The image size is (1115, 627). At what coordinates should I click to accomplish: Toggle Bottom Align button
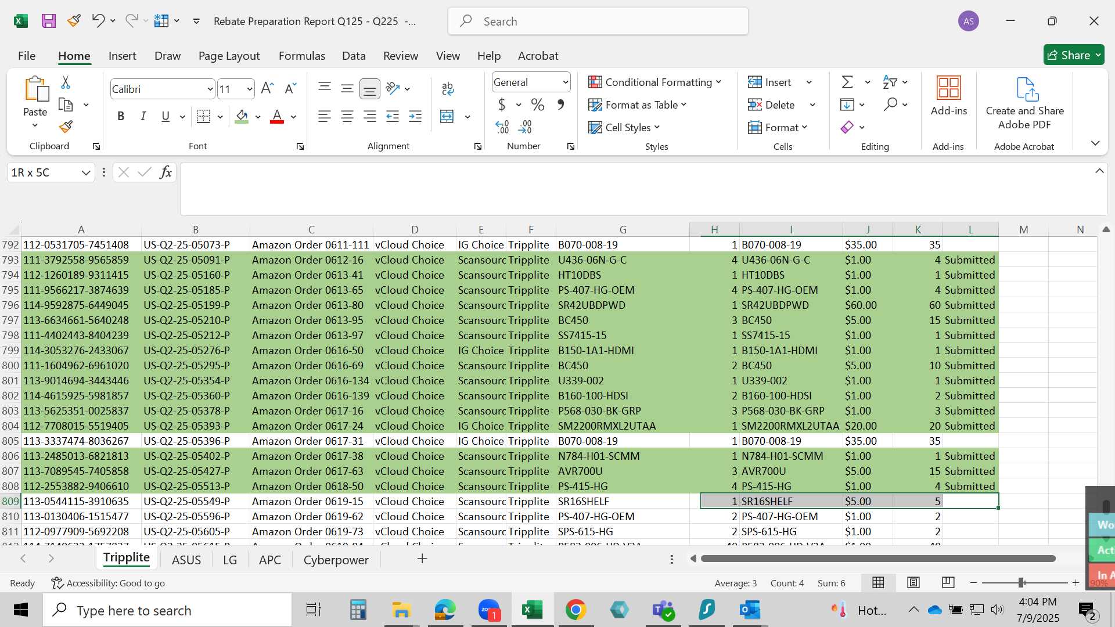coord(370,89)
